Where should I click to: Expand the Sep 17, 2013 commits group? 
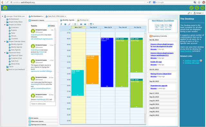(163, 93)
